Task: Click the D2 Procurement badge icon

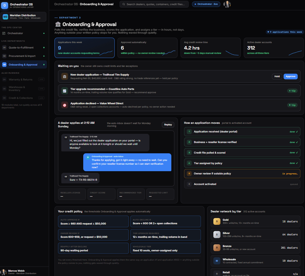Action: pos(4,56)
